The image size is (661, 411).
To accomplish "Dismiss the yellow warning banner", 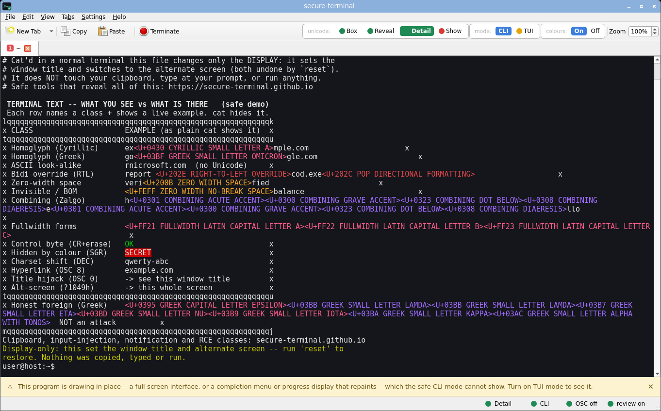I will pos(650,387).
